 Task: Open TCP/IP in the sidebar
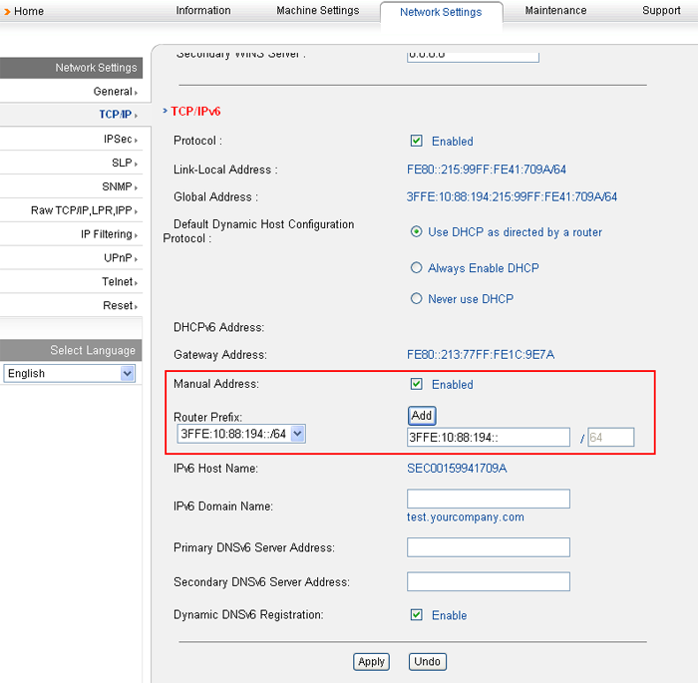tap(118, 115)
